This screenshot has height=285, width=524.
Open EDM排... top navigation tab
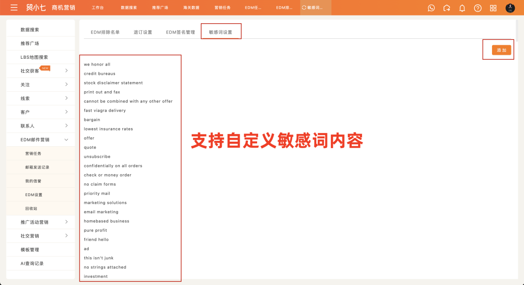[284, 7]
